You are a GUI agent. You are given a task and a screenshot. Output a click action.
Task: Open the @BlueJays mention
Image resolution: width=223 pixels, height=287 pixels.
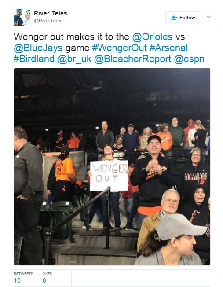[38, 48]
